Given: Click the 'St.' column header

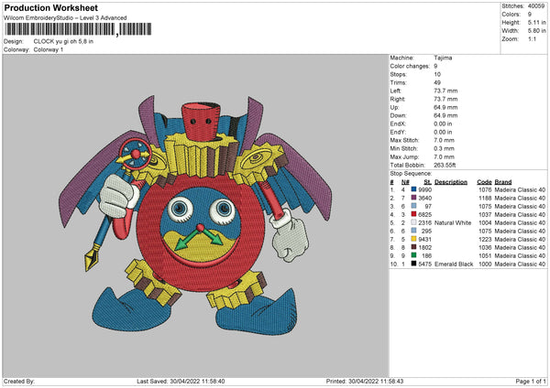Looking at the screenshot, I should (427, 182).
